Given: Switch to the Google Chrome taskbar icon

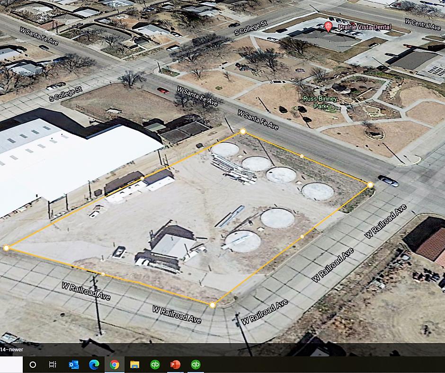Looking at the screenshot, I should click(114, 364).
